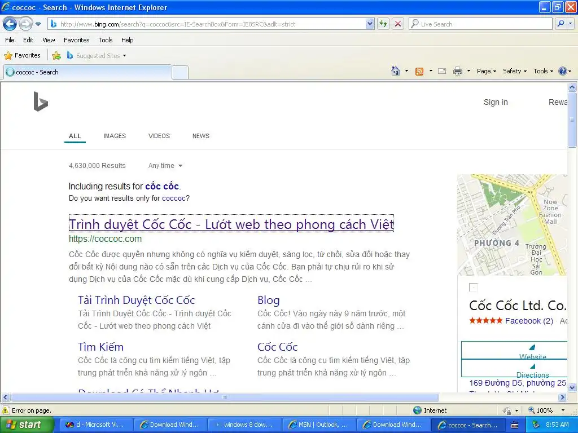
Task: Go back with the browser Back arrow
Action: 10,24
